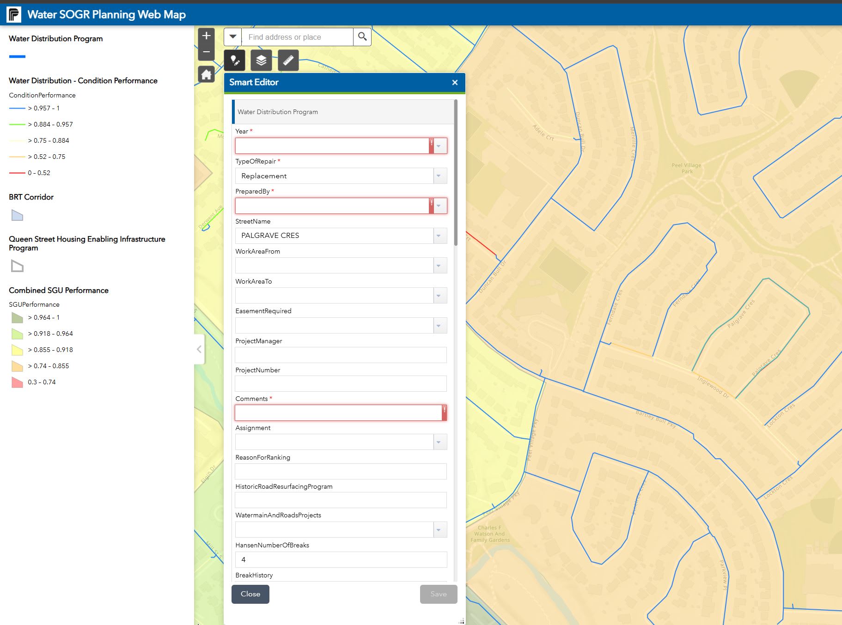This screenshot has width=842, height=625.
Task: Open the TypeOfRepair dropdown arrow
Action: coord(440,176)
